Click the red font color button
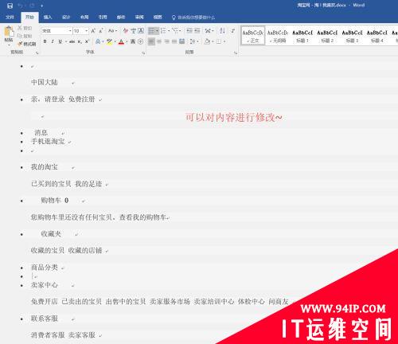 (x=121, y=41)
